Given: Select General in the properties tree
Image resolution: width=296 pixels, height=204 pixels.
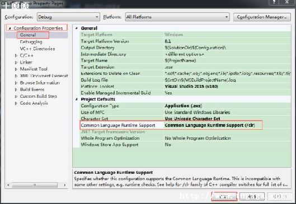Looking at the screenshot, I should tap(28, 35).
